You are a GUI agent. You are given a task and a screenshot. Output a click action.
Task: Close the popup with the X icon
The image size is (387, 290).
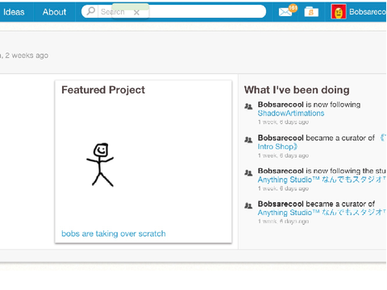136,13
